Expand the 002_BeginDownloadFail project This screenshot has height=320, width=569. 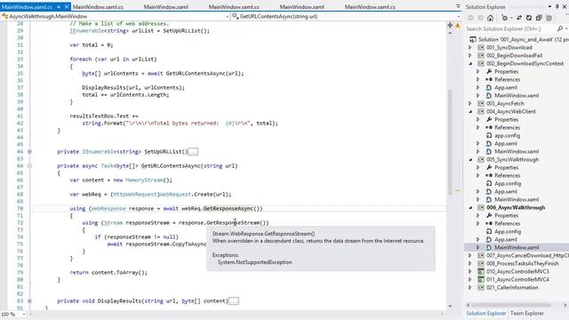click(470, 55)
